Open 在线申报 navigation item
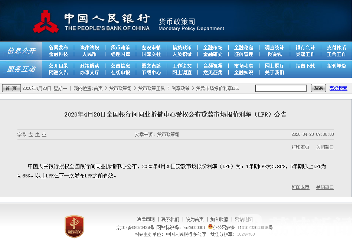The image size is (353, 239). [120, 73]
